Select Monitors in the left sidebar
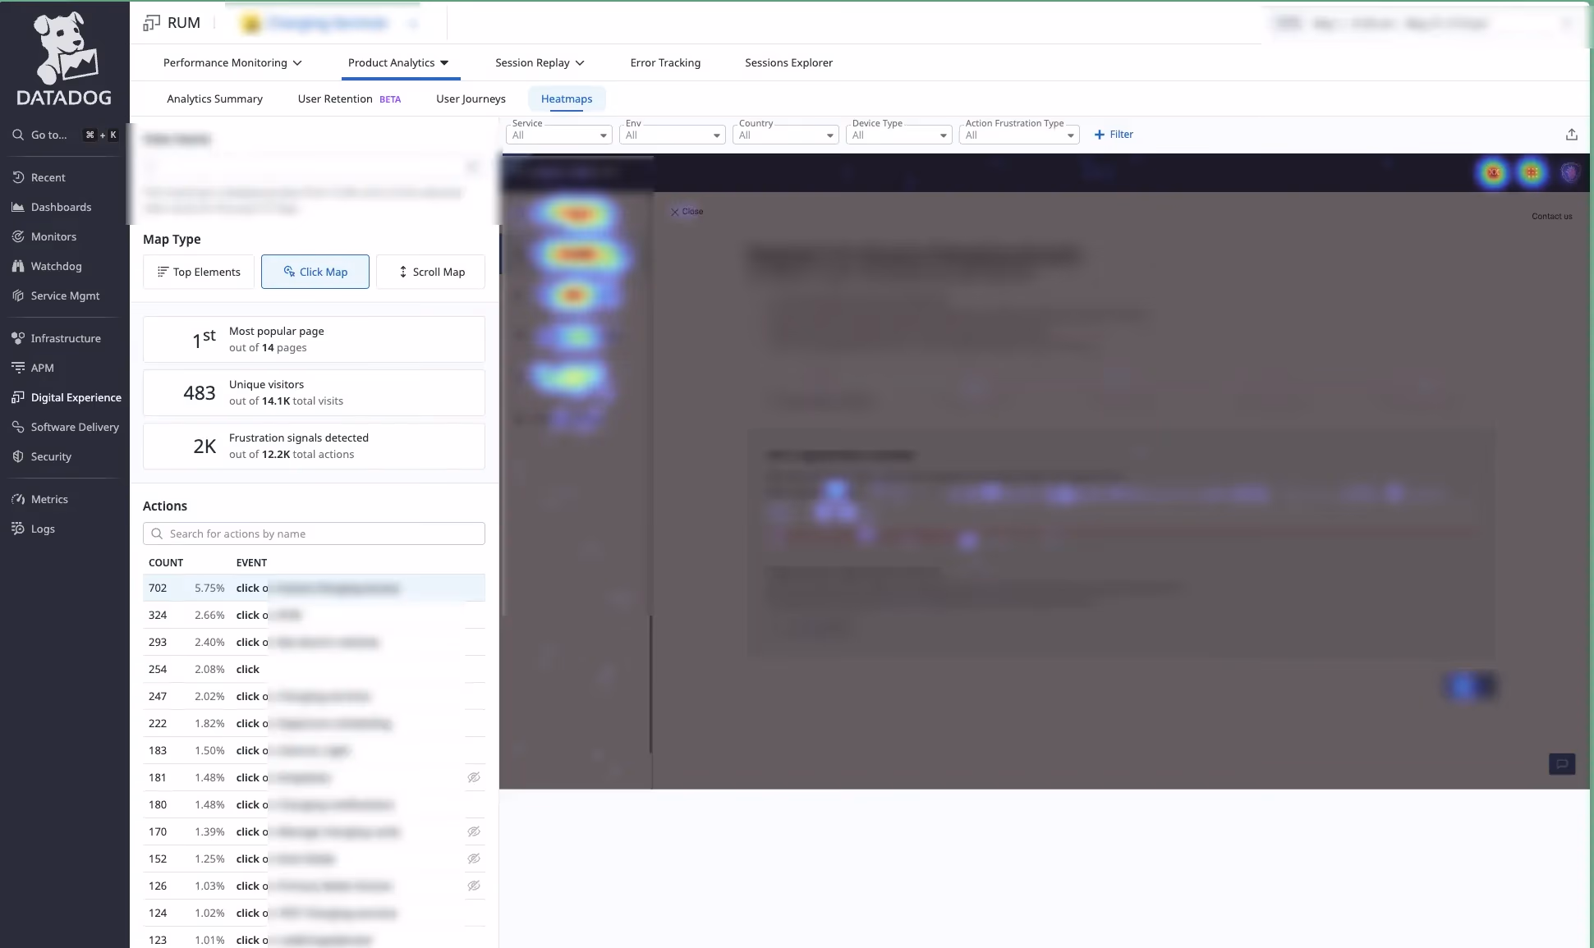The image size is (1594, 948). [x=53, y=236]
